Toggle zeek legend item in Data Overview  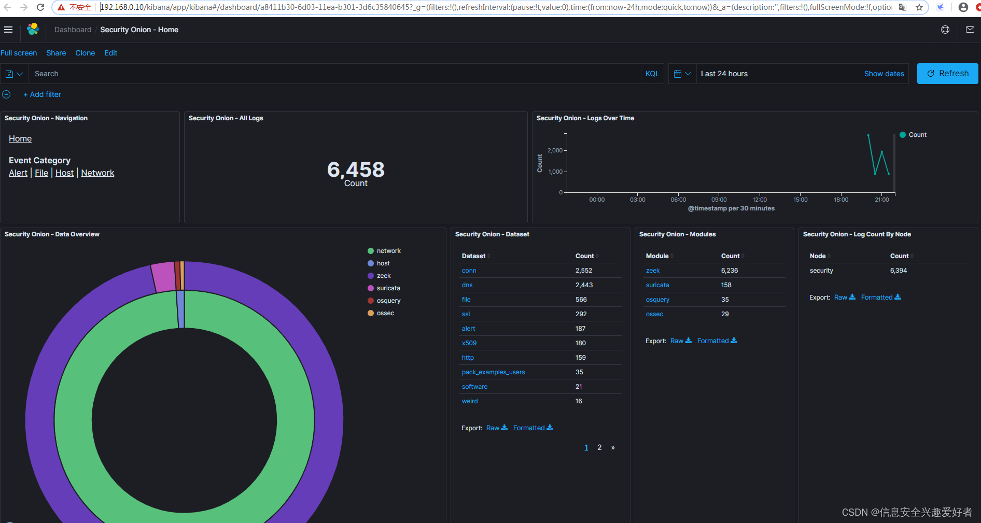pyautogui.click(x=379, y=276)
